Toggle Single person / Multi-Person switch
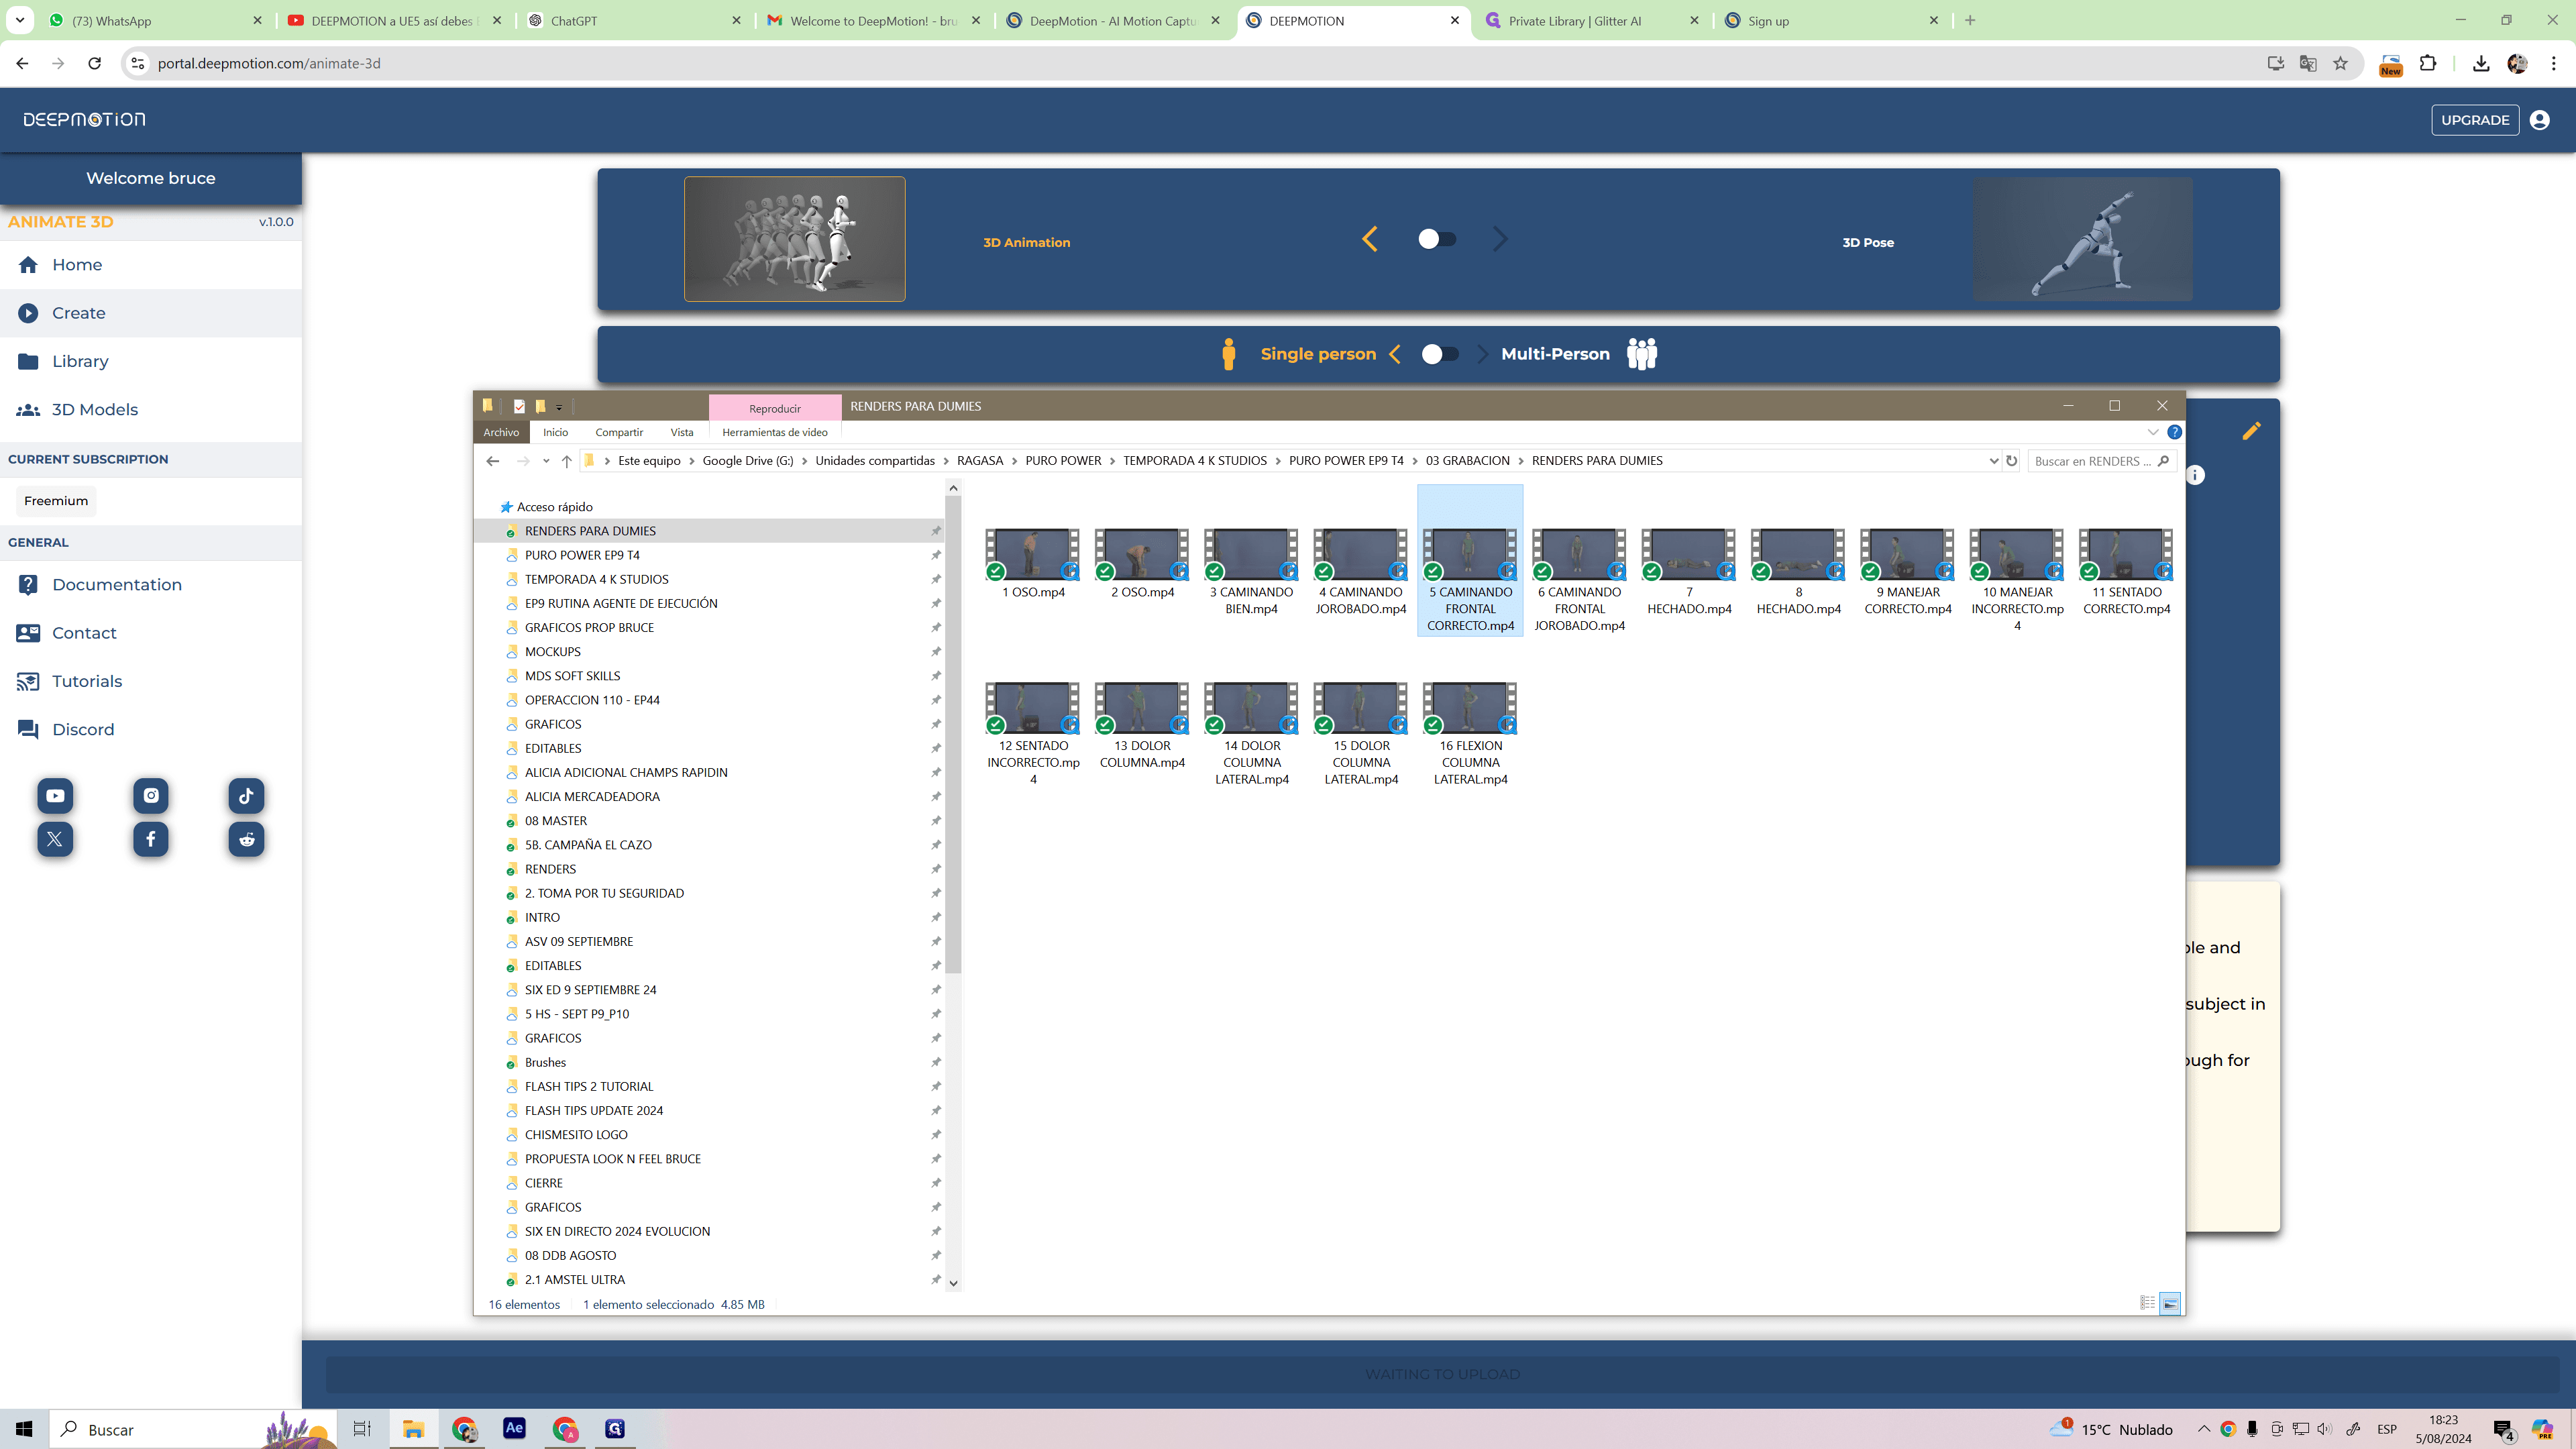The image size is (2576, 1449). pos(1440,354)
